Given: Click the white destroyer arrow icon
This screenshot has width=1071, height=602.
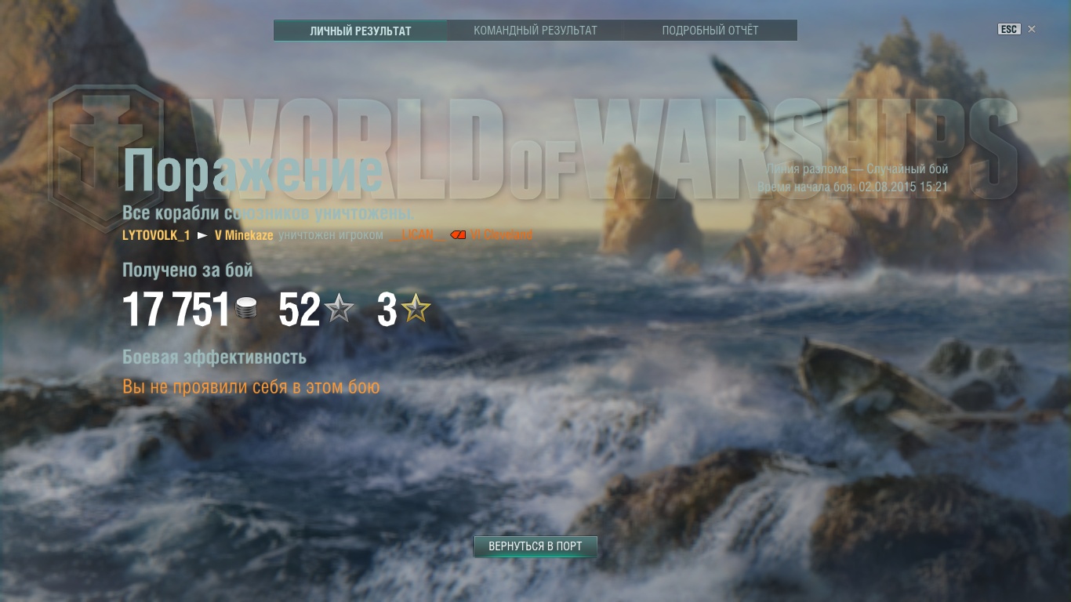Looking at the screenshot, I should [202, 235].
